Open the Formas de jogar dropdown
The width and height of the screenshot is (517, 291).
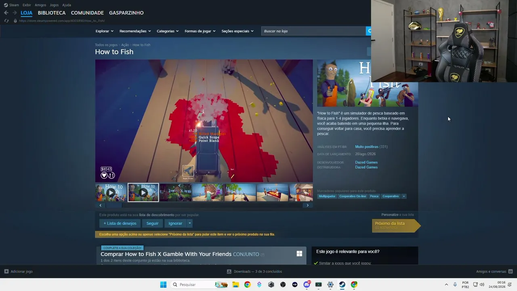(x=200, y=31)
